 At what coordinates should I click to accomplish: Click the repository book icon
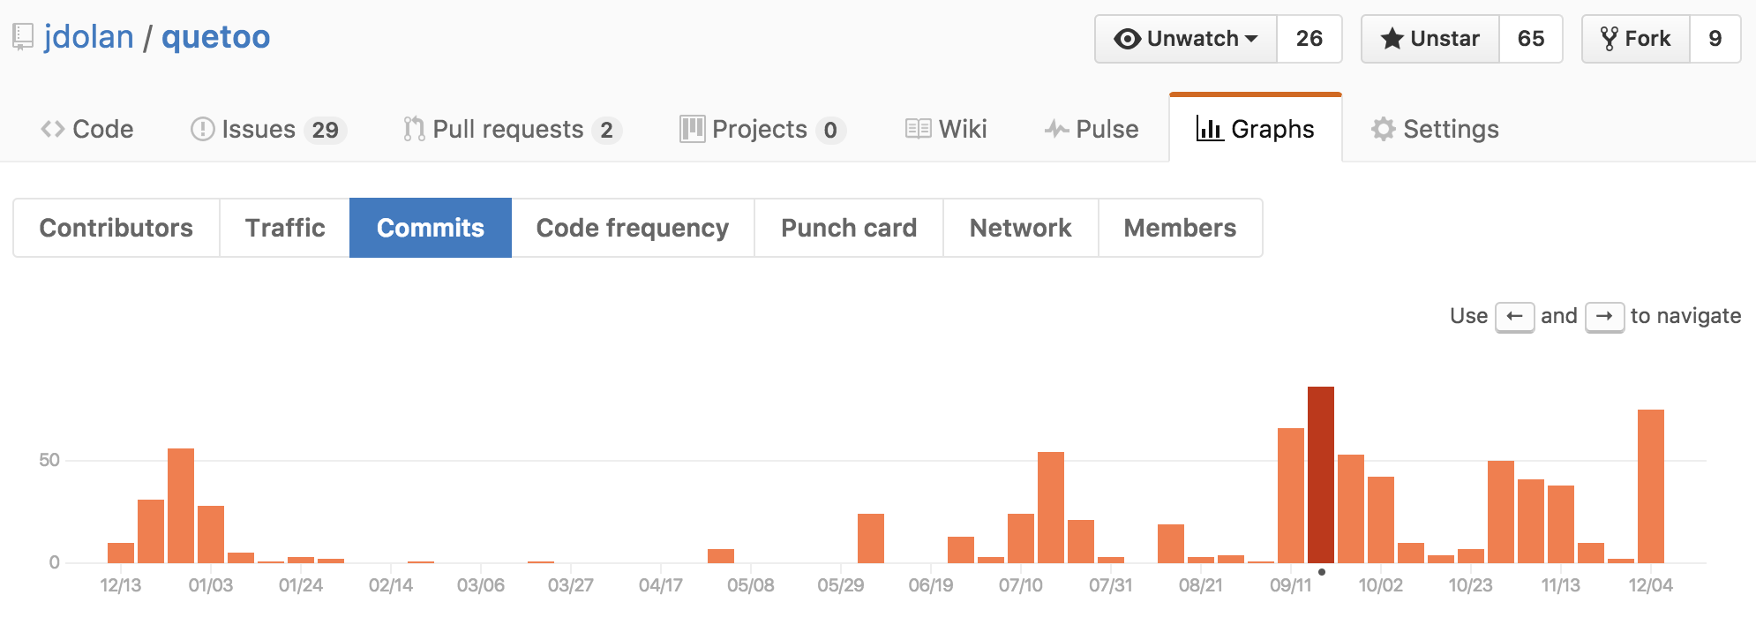[23, 37]
